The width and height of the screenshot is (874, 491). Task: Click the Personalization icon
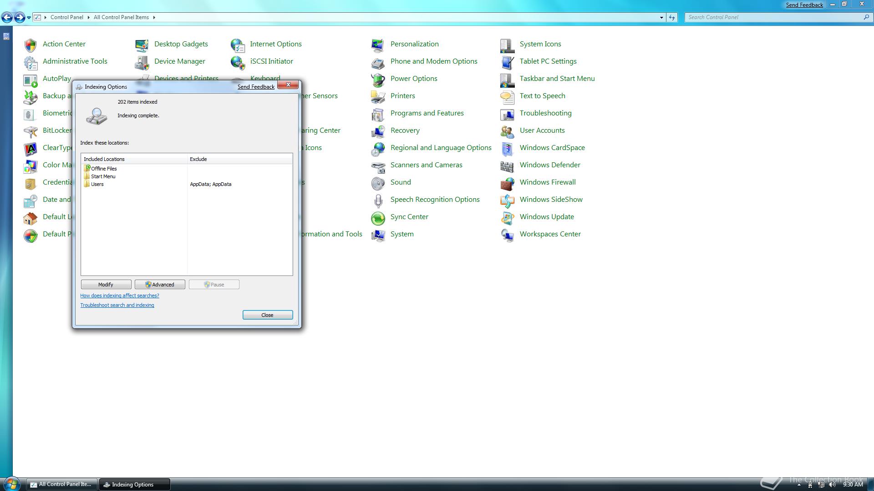tap(378, 45)
